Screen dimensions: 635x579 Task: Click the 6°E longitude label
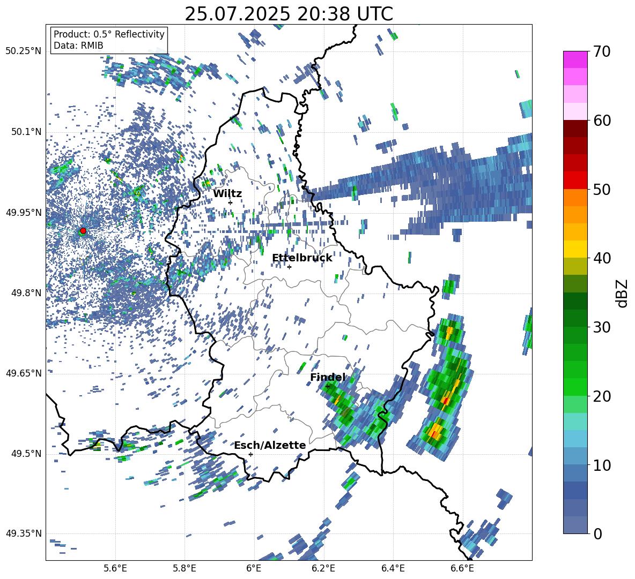pos(254,568)
